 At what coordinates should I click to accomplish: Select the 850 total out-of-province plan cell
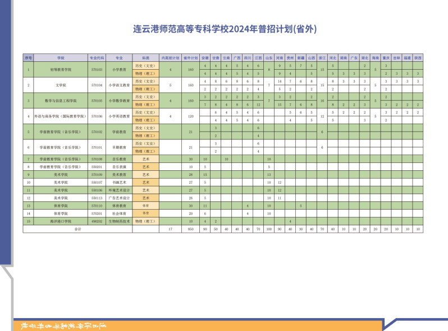click(x=191, y=229)
